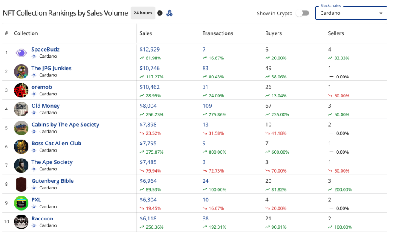Click the Gutenberg Bible book icon
The height and width of the screenshot is (232, 396).
tap(21, 184)
